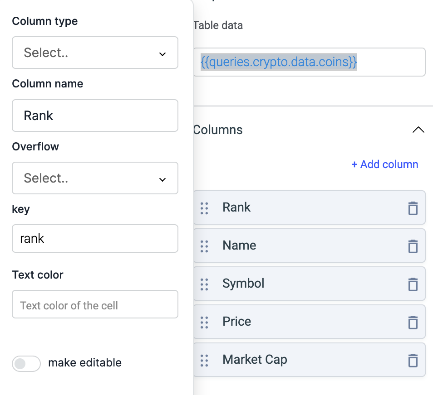Click the drag handle of Market Cap column
This screenshot has height=395, width=433.
point(204,360)
